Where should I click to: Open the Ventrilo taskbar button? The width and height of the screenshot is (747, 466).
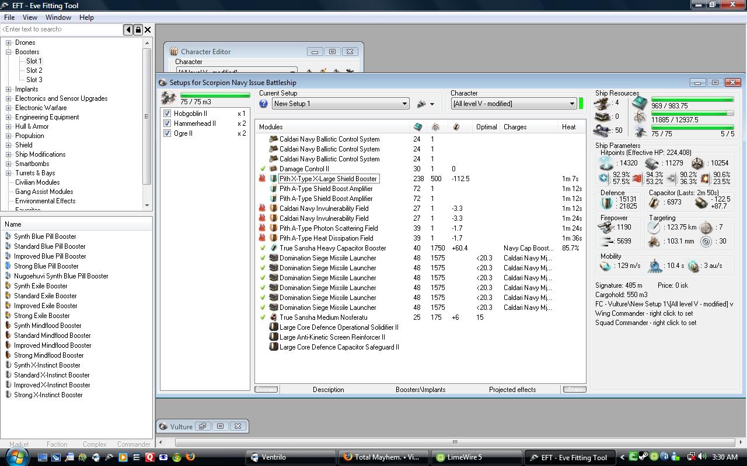(x=290, y=457)
